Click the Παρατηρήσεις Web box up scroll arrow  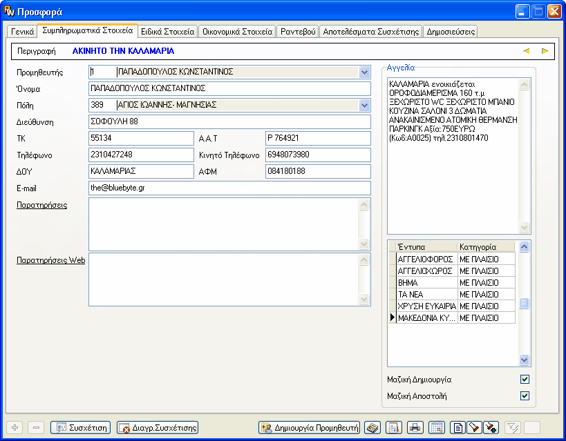pos(364,260)
